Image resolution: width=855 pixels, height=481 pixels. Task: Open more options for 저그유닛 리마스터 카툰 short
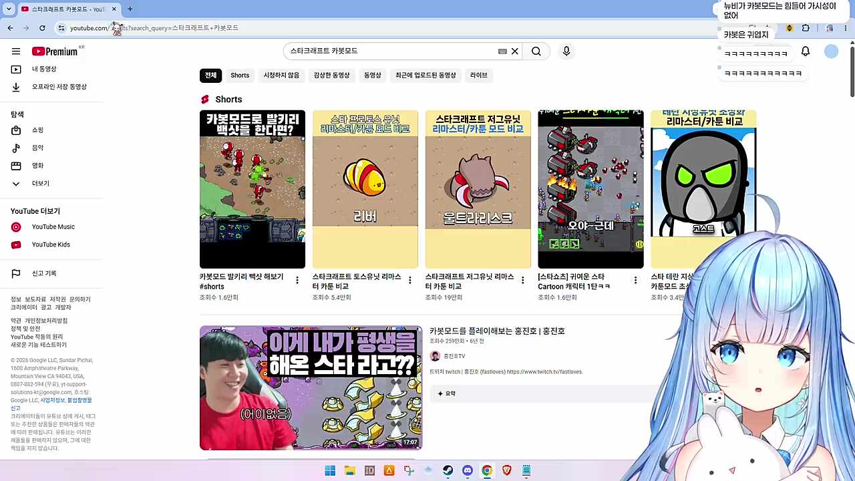point(523,281)
